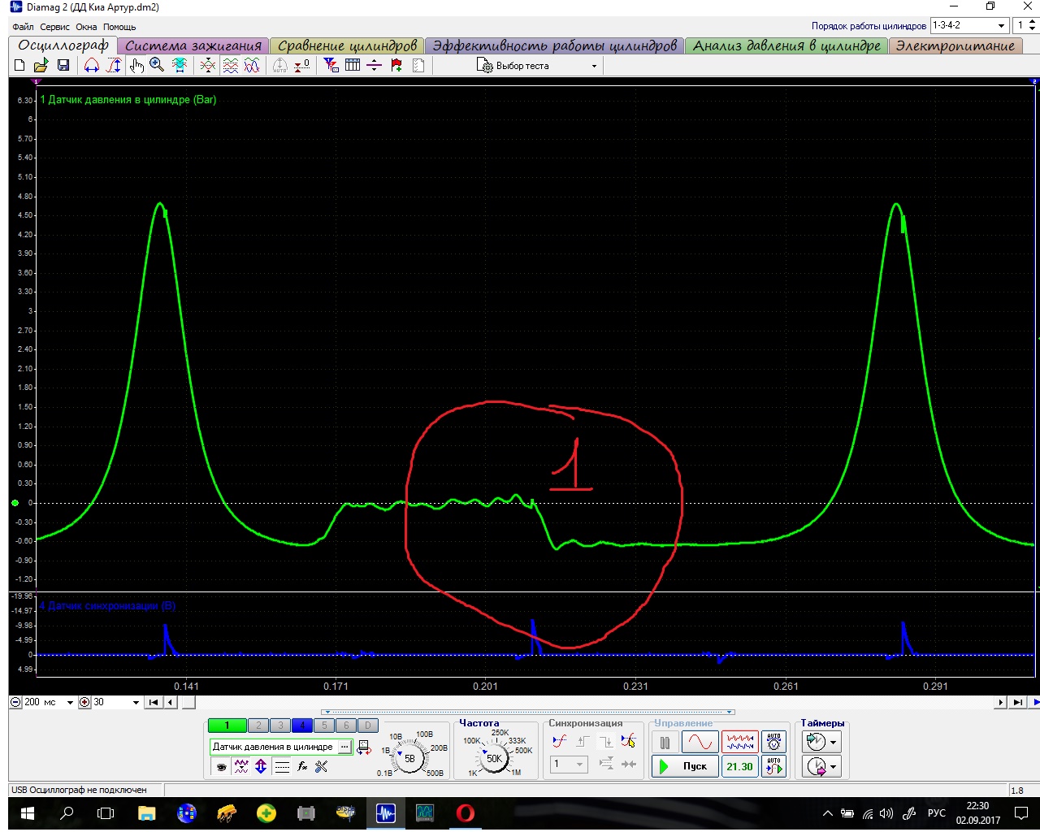Toggle channel 2 button
Screen dimensions: 1040x832
[x=258, y=726]
